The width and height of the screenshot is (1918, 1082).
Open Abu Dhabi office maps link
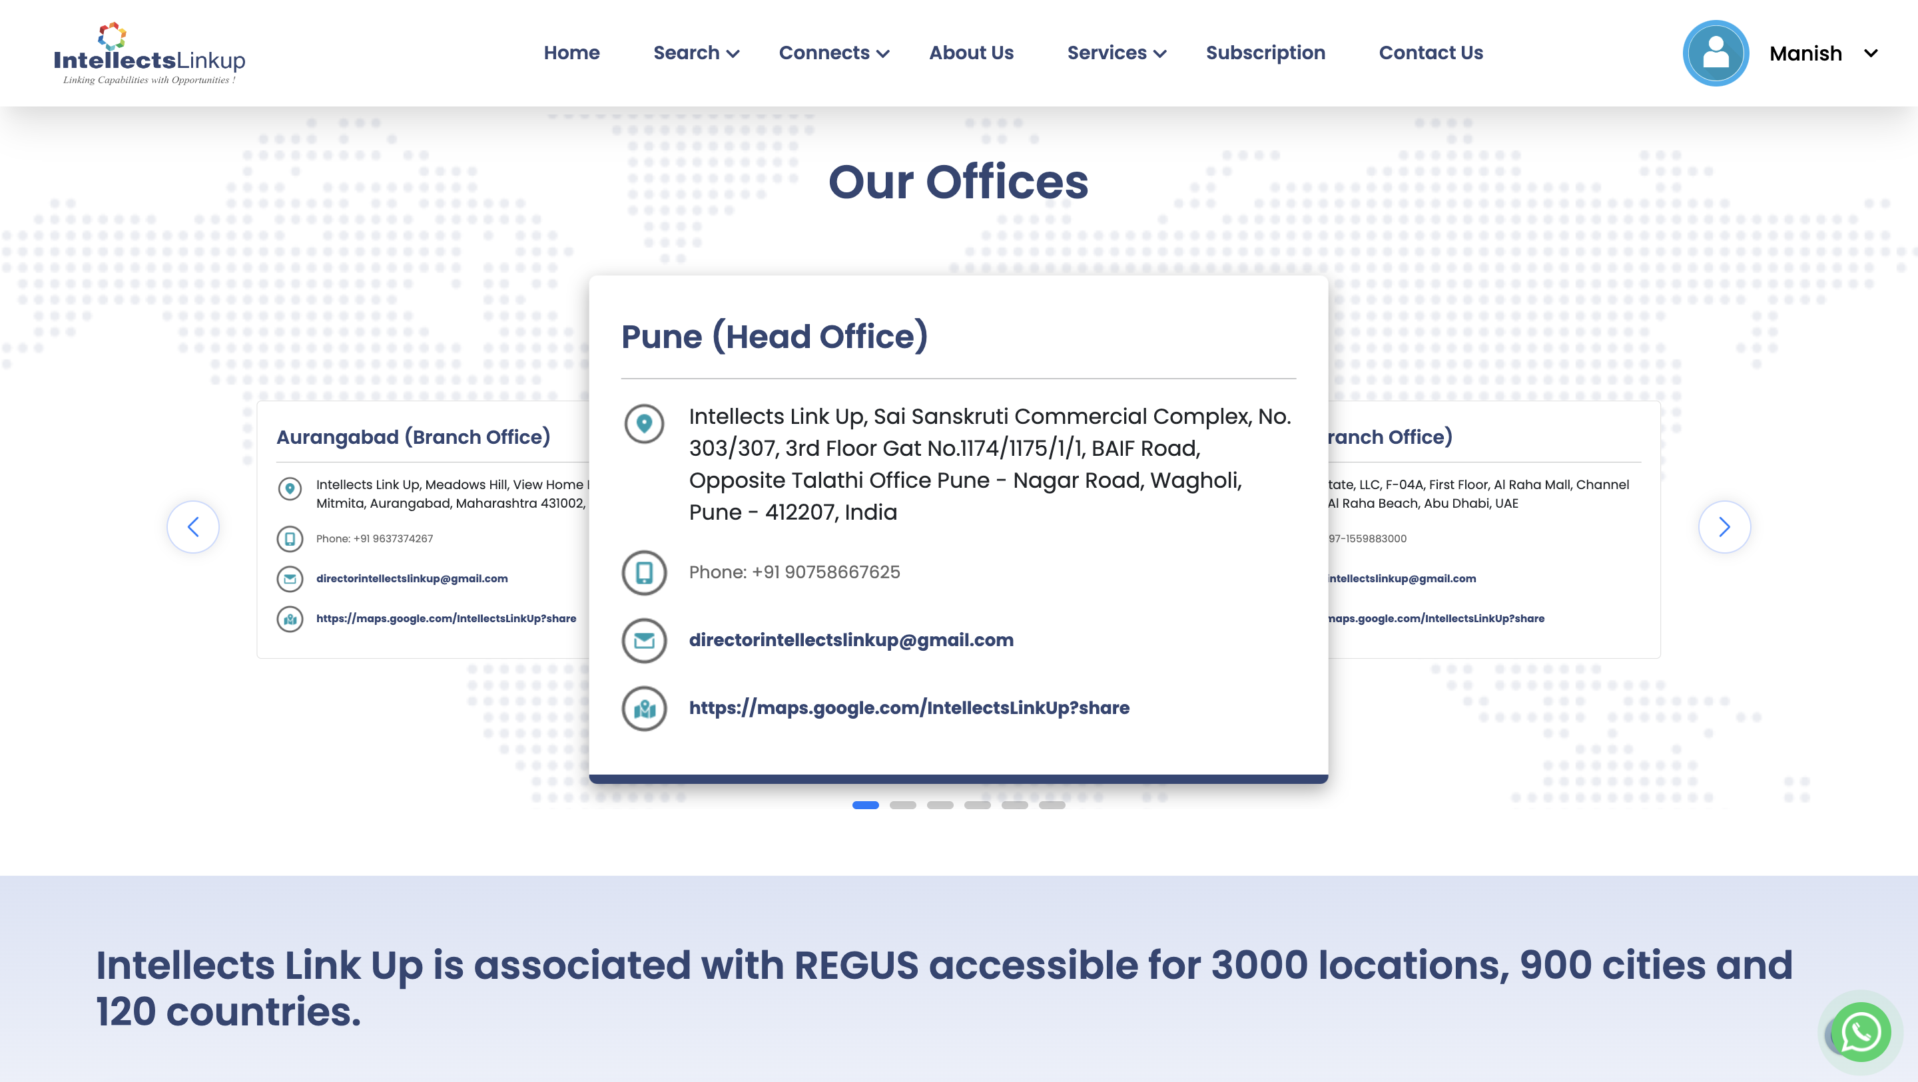coord(1437,618)
